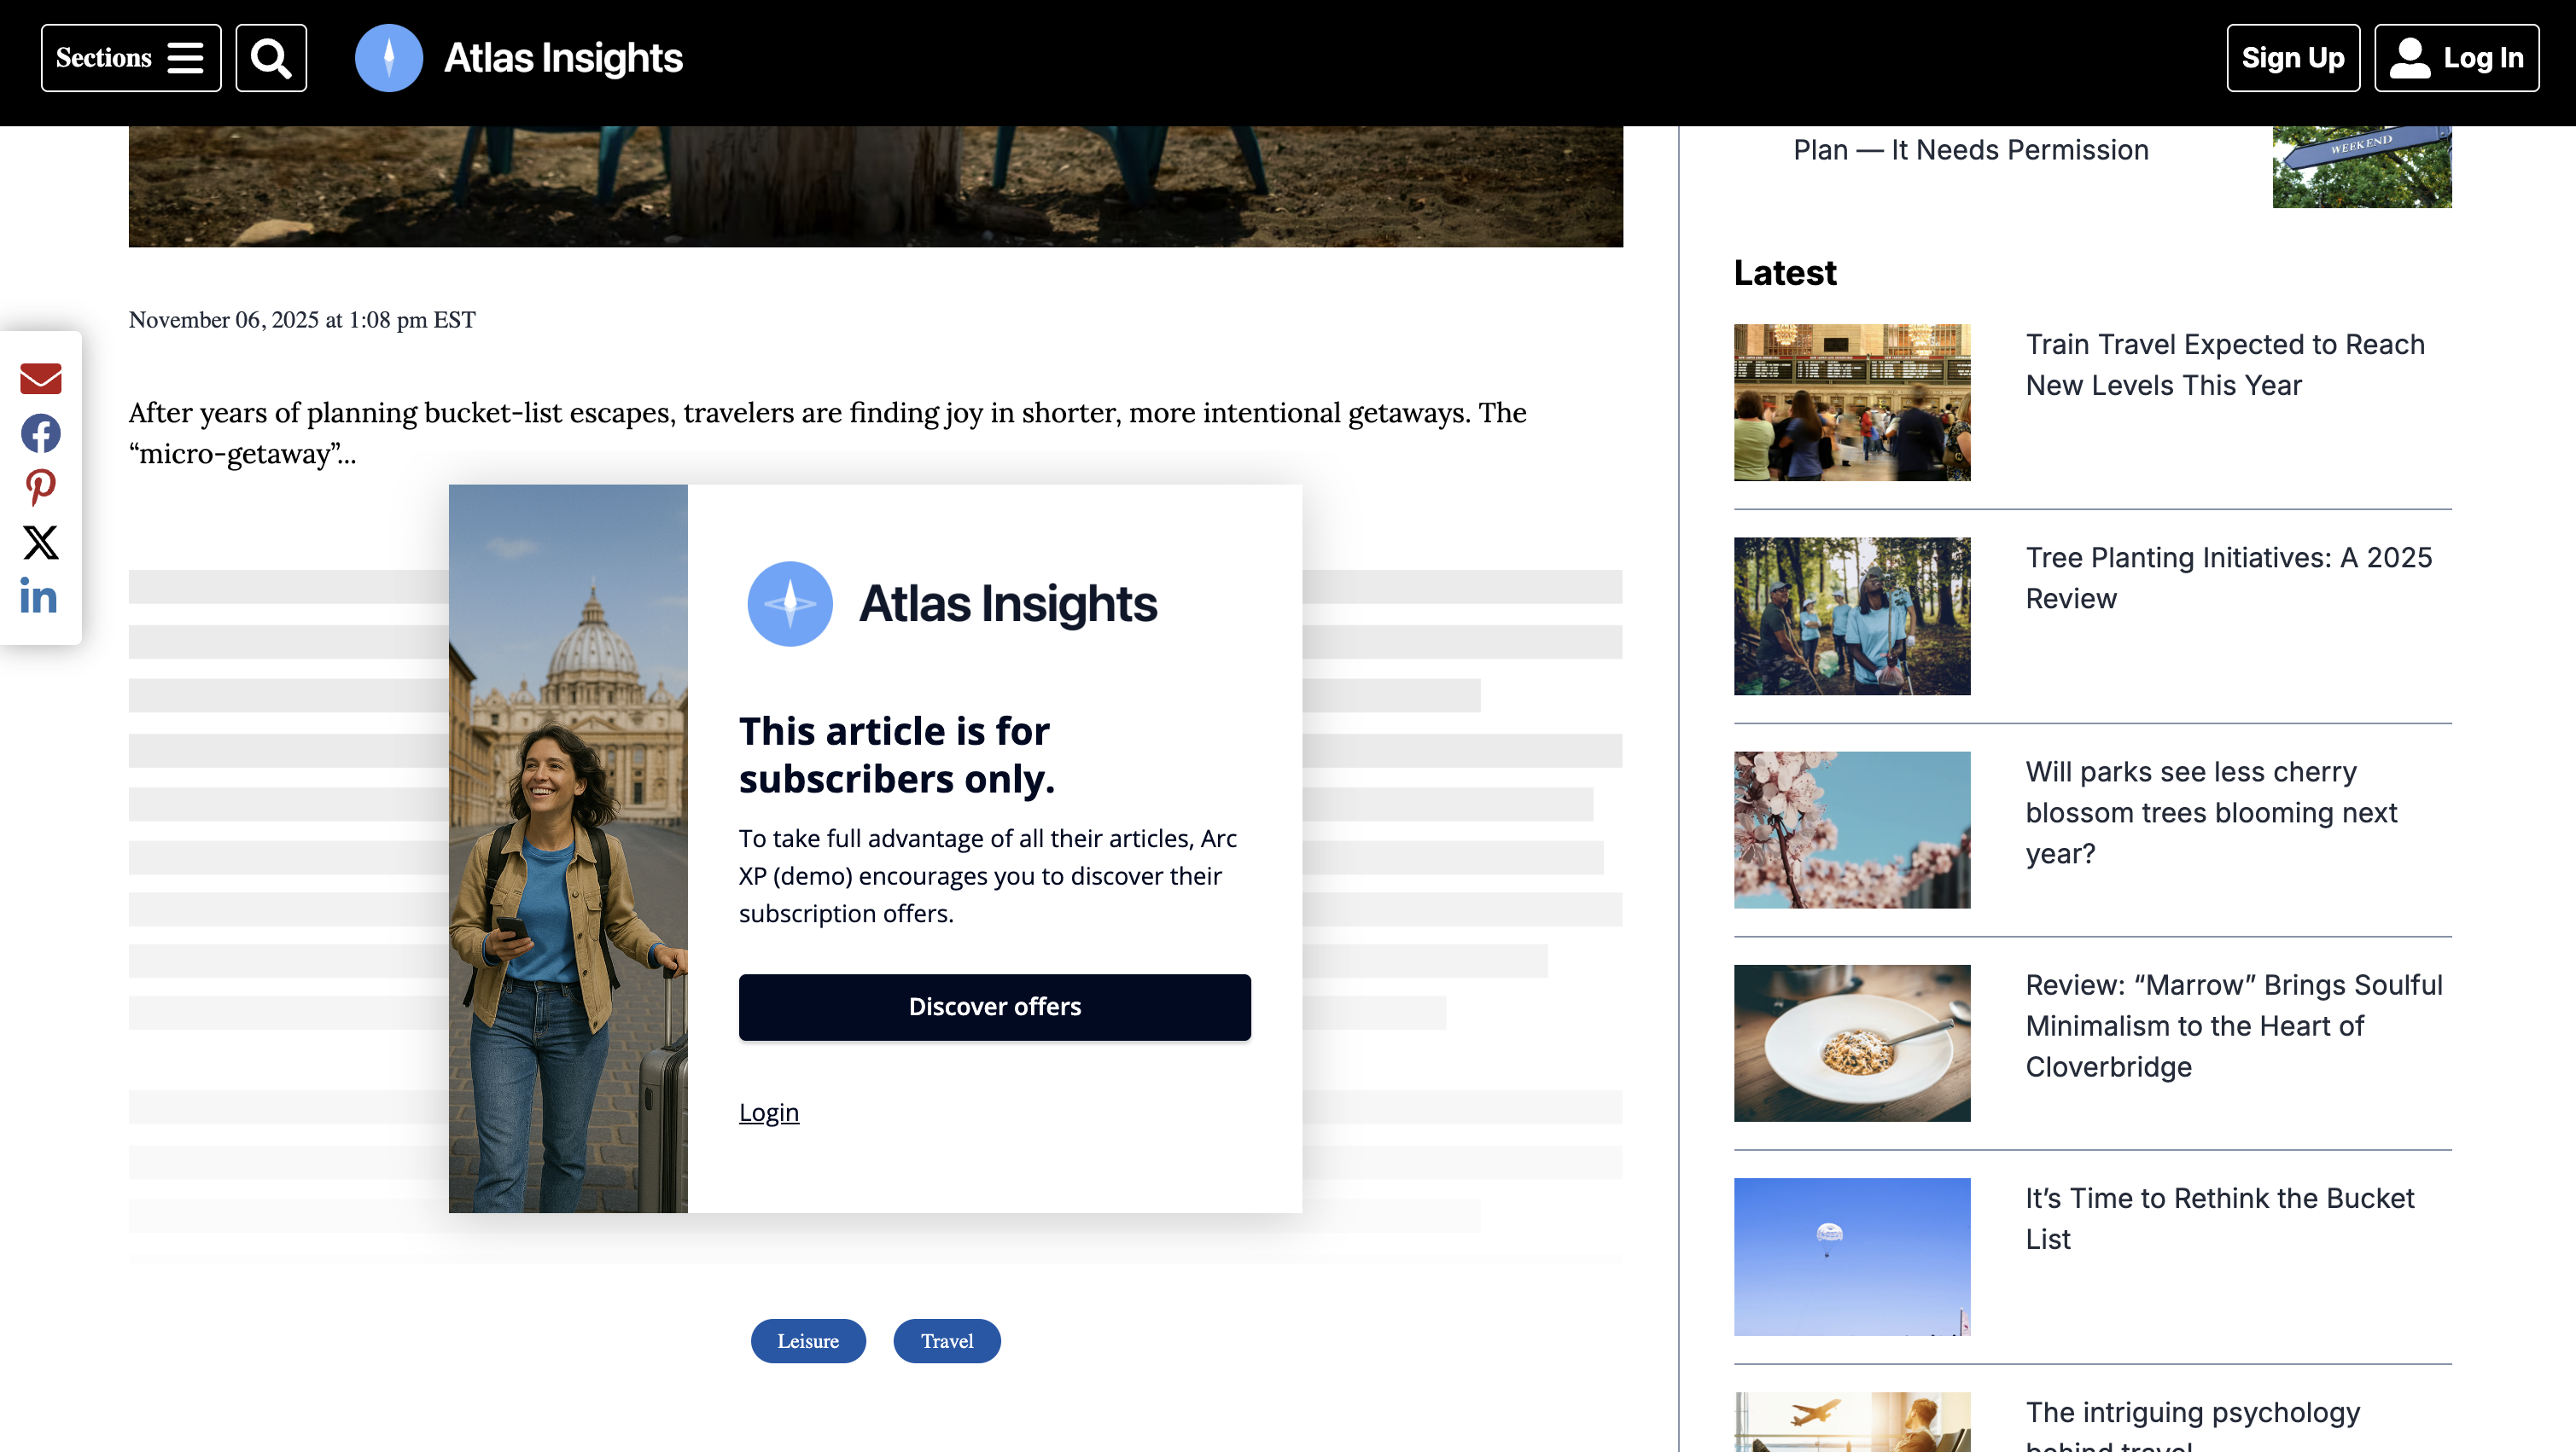The image size is (2576, 1452).
Task: Share article via email icon
Action: 41,379
